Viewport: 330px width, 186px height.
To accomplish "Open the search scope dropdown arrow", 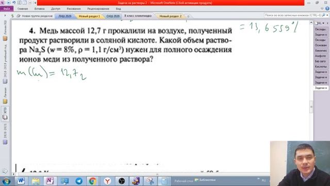I will pyautogui.click(x=327, y=16).
